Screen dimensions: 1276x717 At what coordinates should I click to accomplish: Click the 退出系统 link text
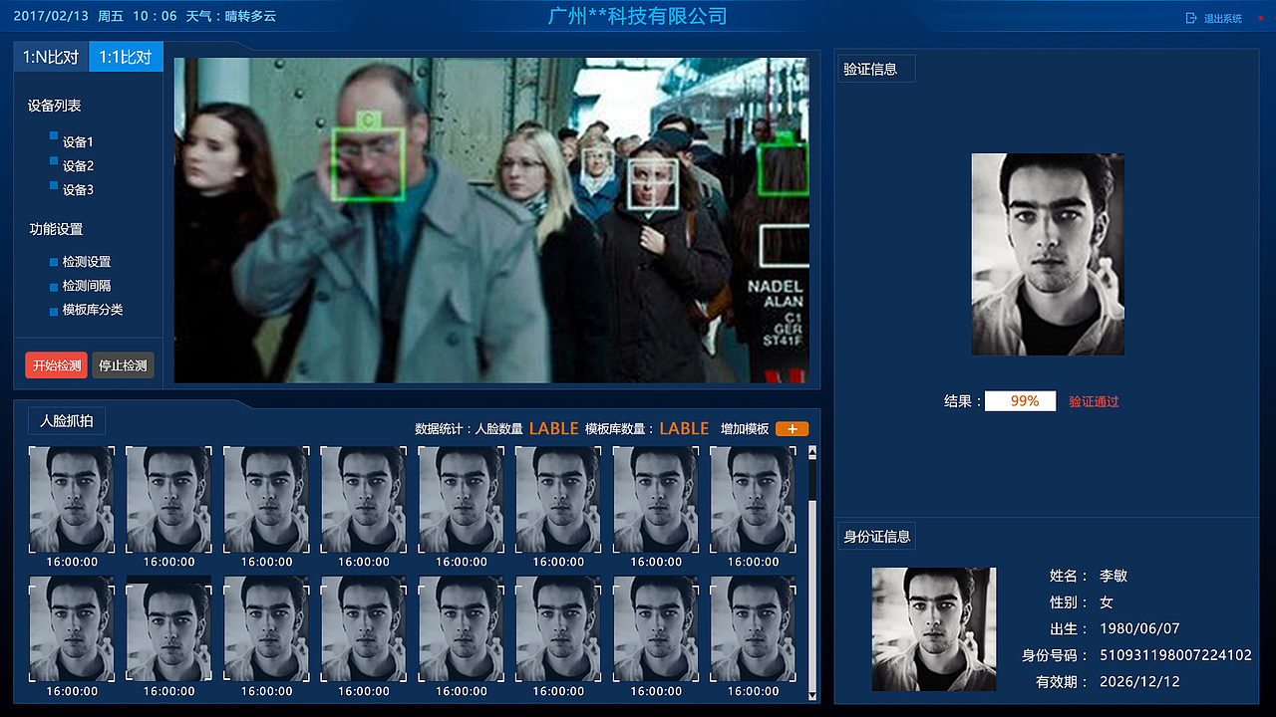[1223, 19]
